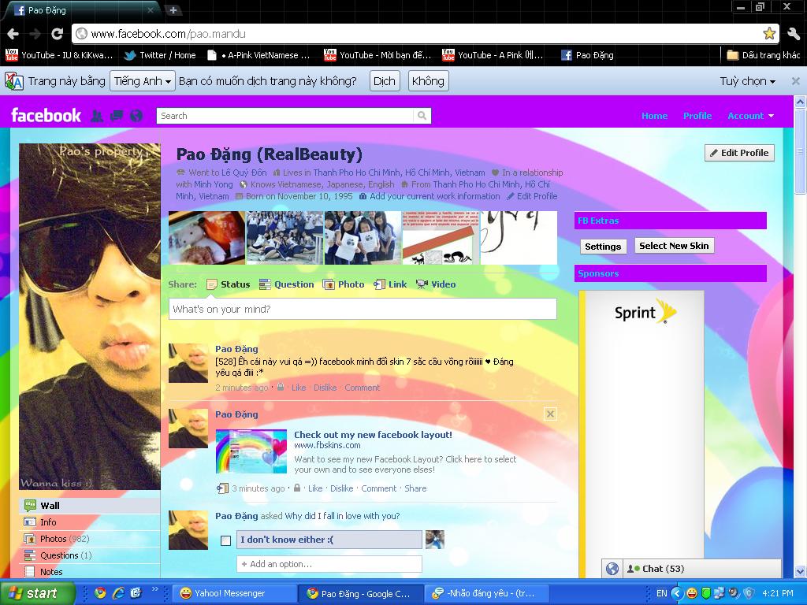Go to Facebook Home
807x605 pixels.
click(x=654, y=116)
